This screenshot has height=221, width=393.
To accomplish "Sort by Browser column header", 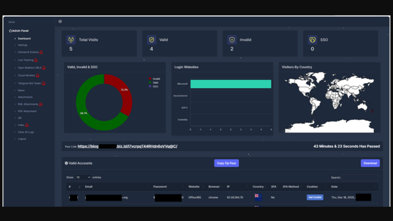I will 214,187.
